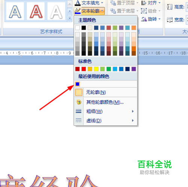This screenshot has height=187, width=188.
Task: Click the Bring to Front (置于顶层) icon
Action: (x=113, y=3)
